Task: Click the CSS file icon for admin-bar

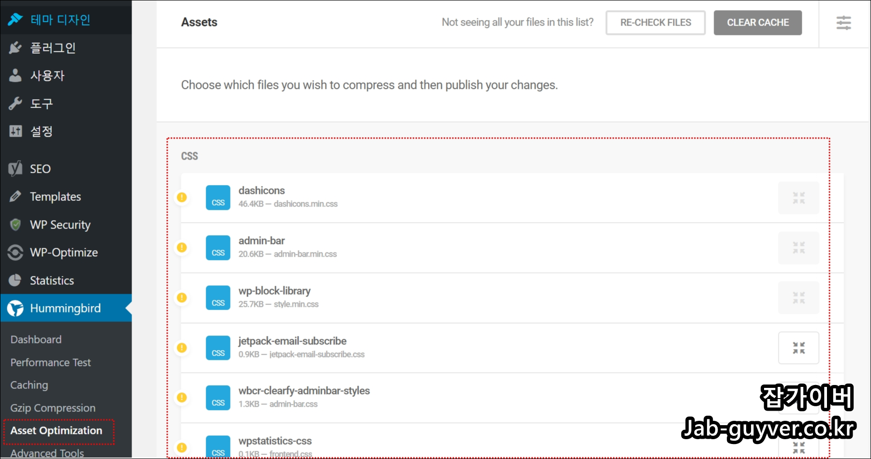Action: pyautogui.click(x=218, y=248)
